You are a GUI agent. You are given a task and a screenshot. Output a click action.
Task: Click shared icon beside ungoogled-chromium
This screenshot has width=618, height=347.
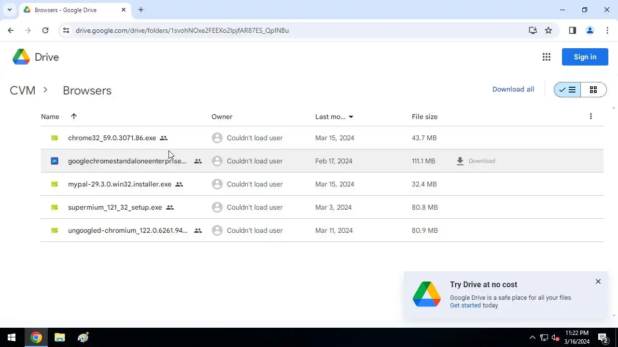click(197, 230)
